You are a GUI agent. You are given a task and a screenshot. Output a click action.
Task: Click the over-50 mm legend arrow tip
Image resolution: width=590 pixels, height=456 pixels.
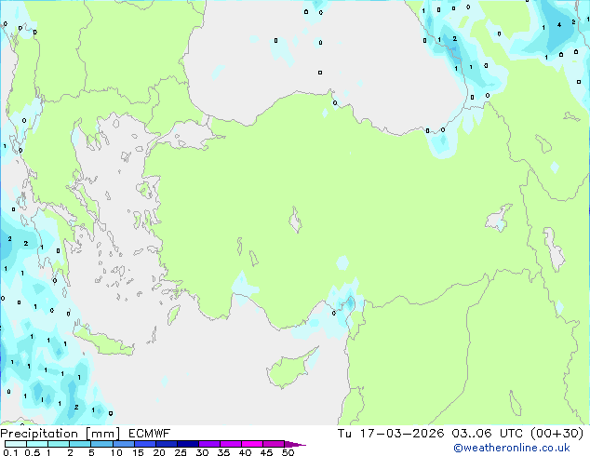[295, 444]
